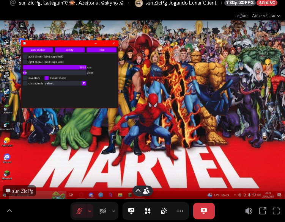Open microphone options chevron beside mute button
The width and height of the screenshot is (285, 222).
pos(90,211)
